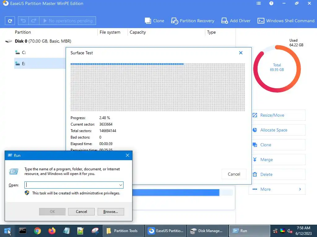
Task: Switch to Partition Tools taskbar window
Action: pos(123,231)
